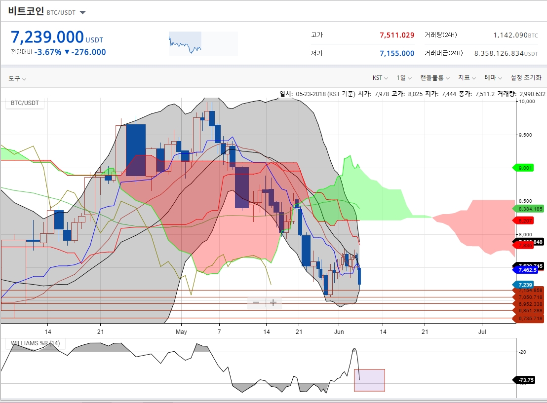Open the 캔들볼륨 chart type dropdown
Image resolution: width=547 pixels, height=403 pixels.
434,78
